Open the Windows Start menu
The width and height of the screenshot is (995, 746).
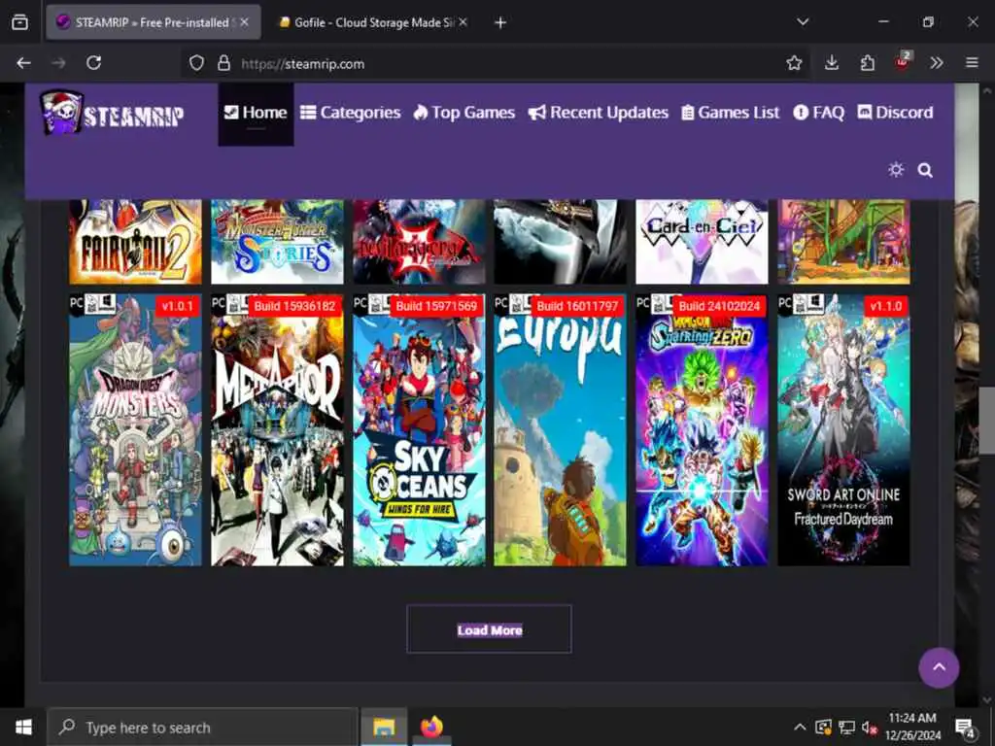[x=23, y=727]
